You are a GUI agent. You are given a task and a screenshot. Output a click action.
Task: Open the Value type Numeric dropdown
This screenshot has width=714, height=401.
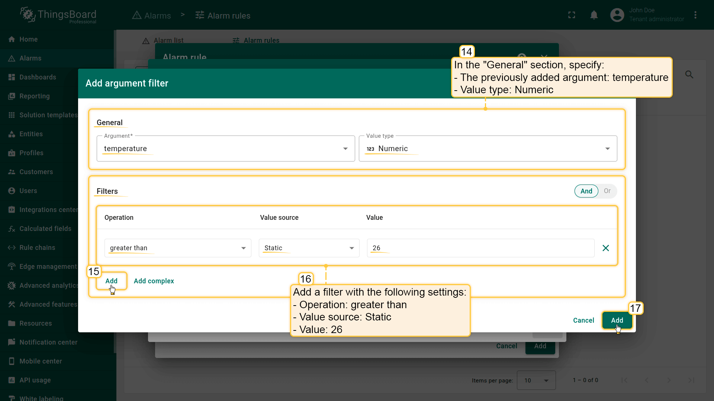tap(488, 149)
